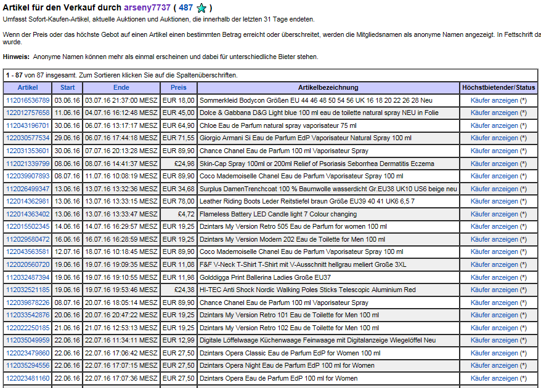Image resolution: width=541 pixels, height=388 pixels.
Task: Show buyer for Dzintars Opera Classic listing
Action: coord(494,353)
